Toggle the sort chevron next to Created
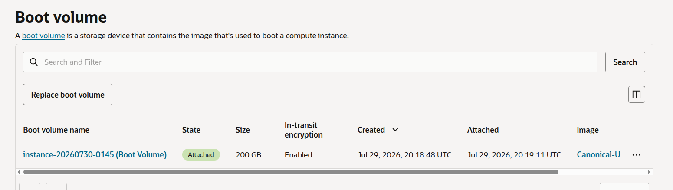Viewport: 673px width, 190px height. click(395, 130)
